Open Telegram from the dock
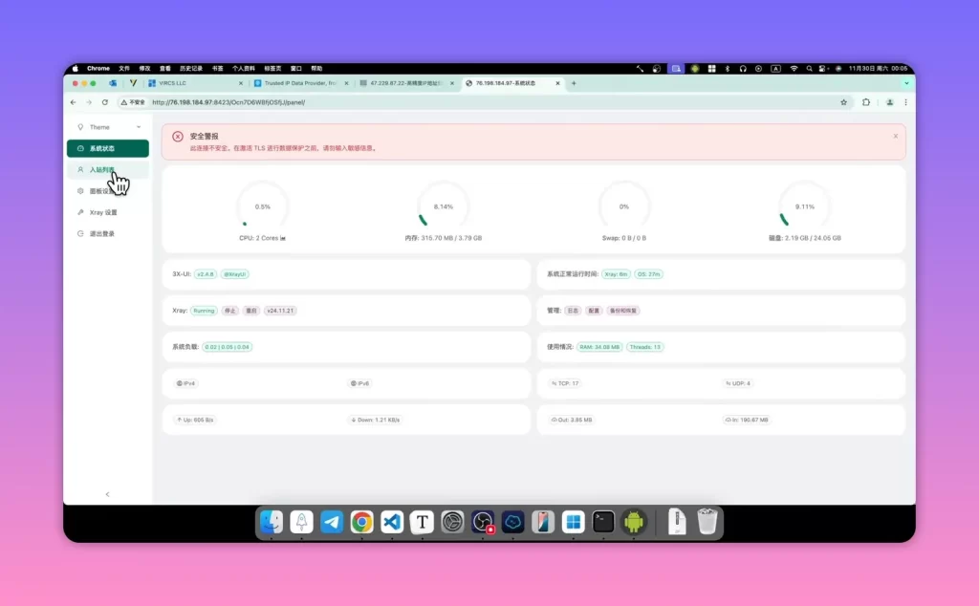The height and width of the screenshot is (606, 979). 332,522
